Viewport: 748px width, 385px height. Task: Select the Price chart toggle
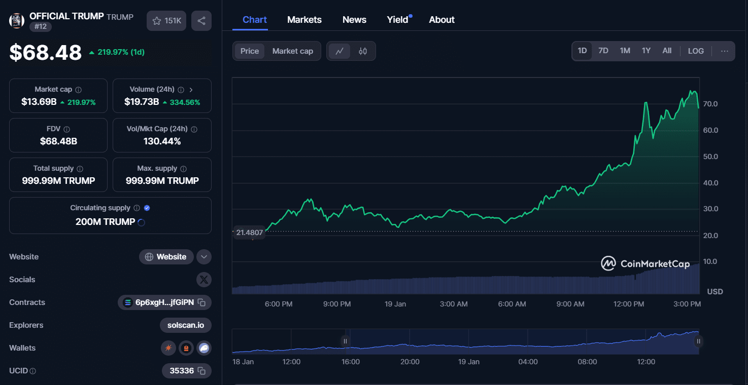click(250, 51)
